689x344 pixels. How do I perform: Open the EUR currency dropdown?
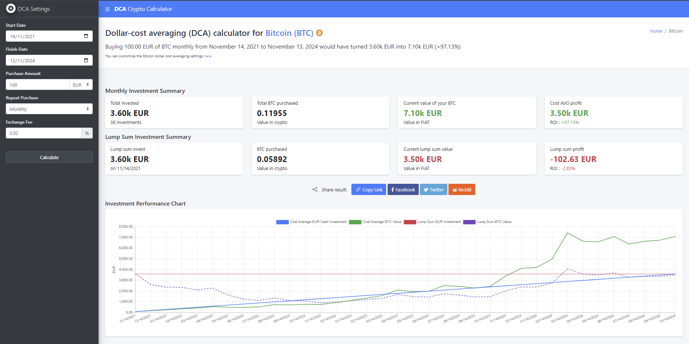pyautogui.click(x=81, y=85)
